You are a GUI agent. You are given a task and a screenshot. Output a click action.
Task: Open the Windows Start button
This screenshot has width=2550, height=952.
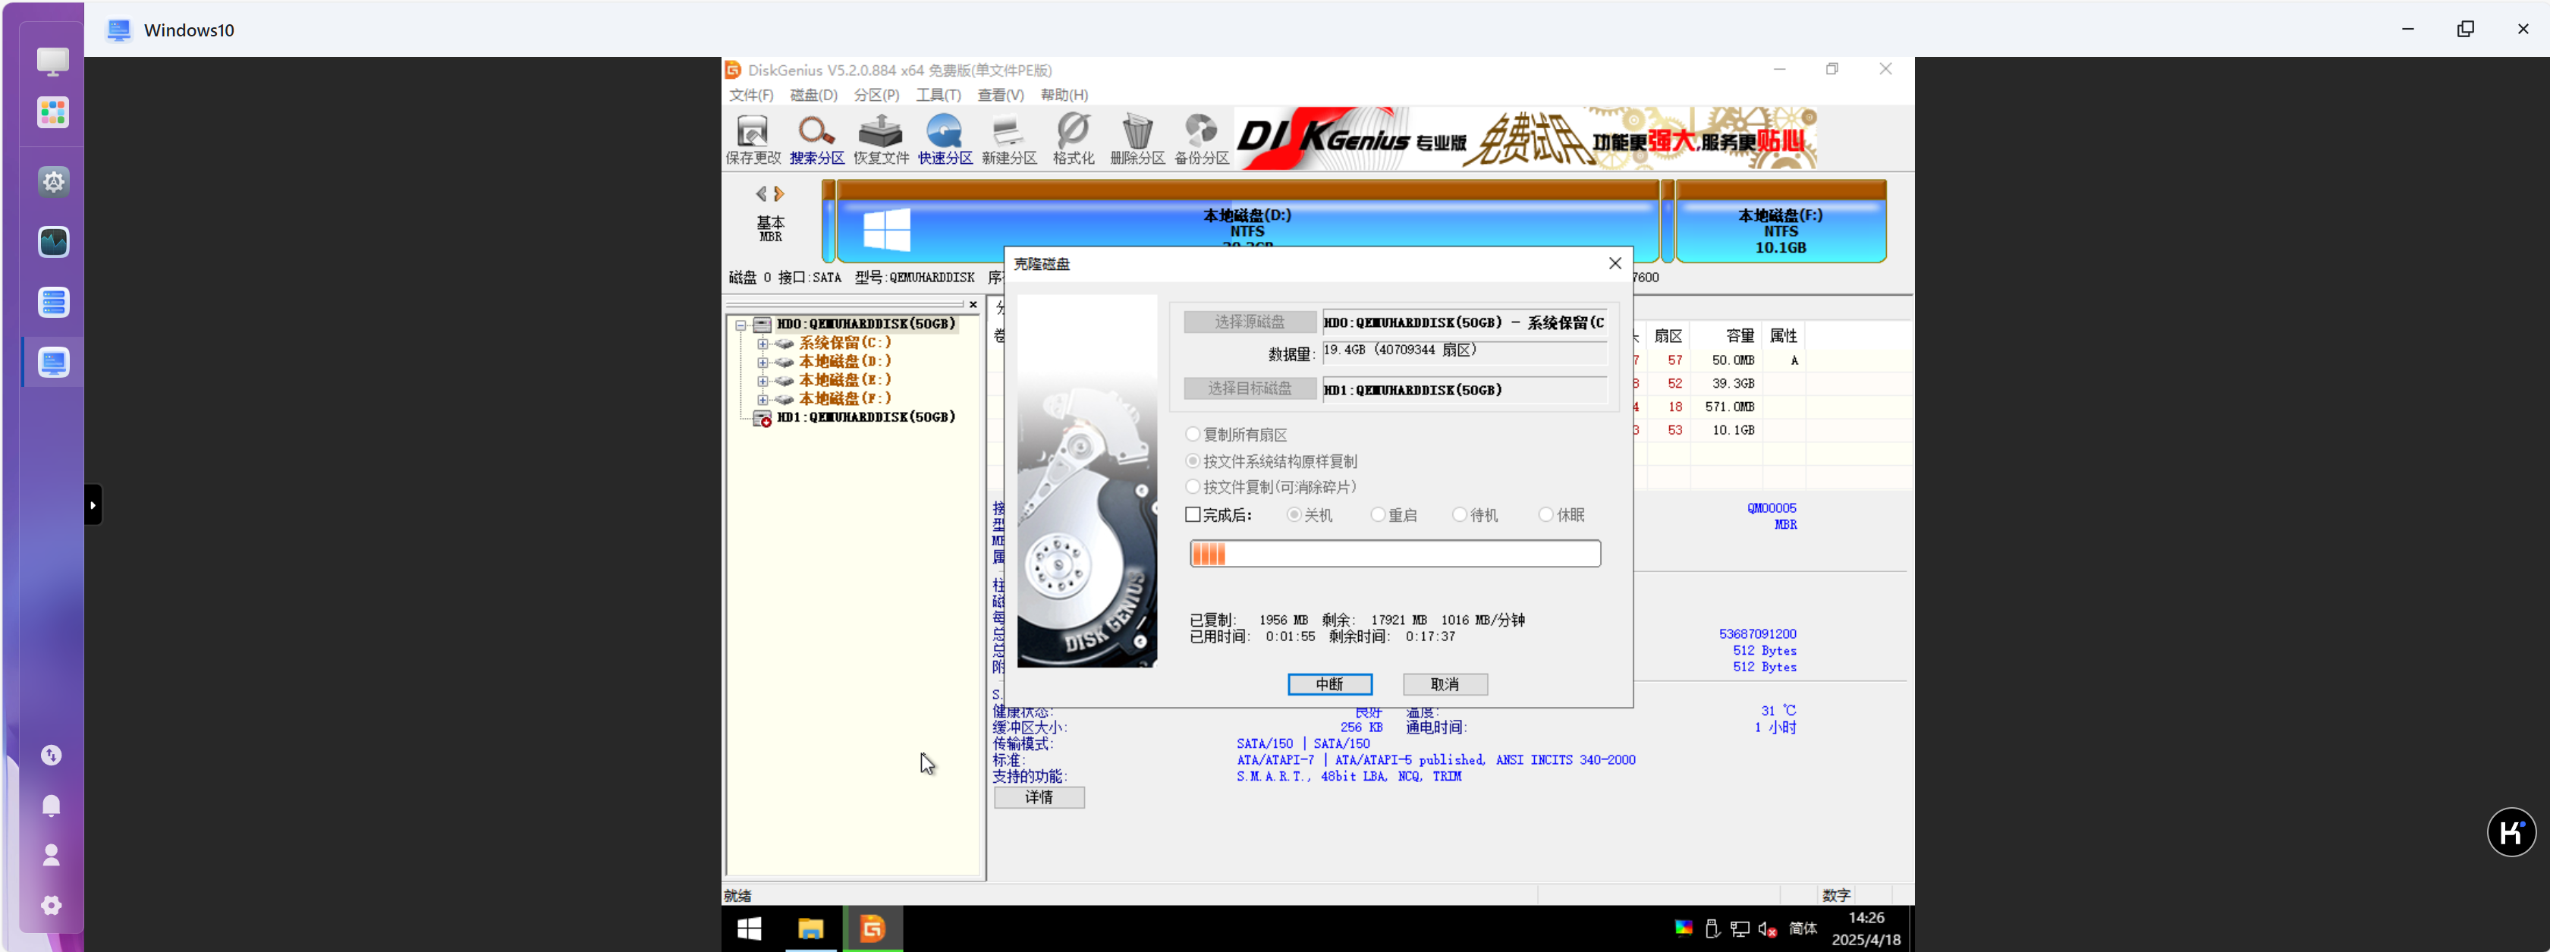750,928
